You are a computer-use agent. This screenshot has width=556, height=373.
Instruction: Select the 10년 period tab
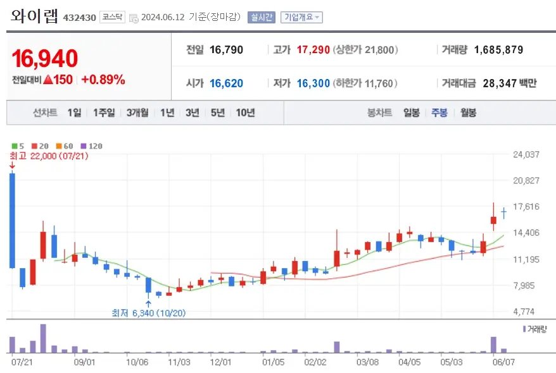[x=246, y=113]
